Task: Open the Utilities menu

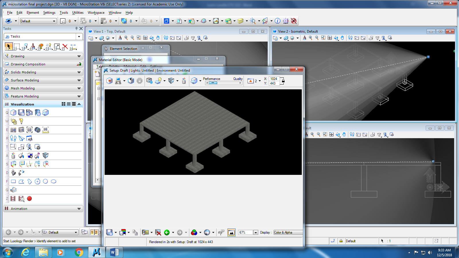Action: coord(78,13)
